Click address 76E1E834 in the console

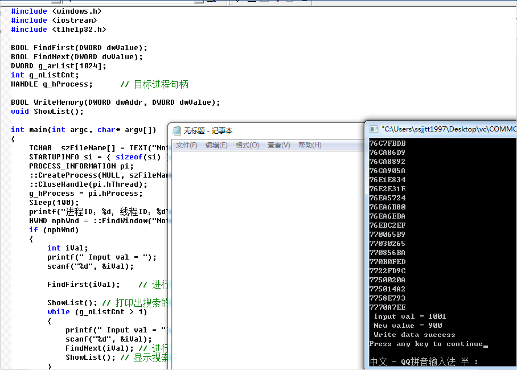click(x=387, y=180)
